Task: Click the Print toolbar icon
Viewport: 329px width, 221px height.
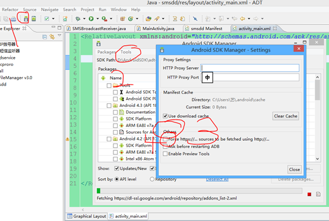Action: coord(14,19)
